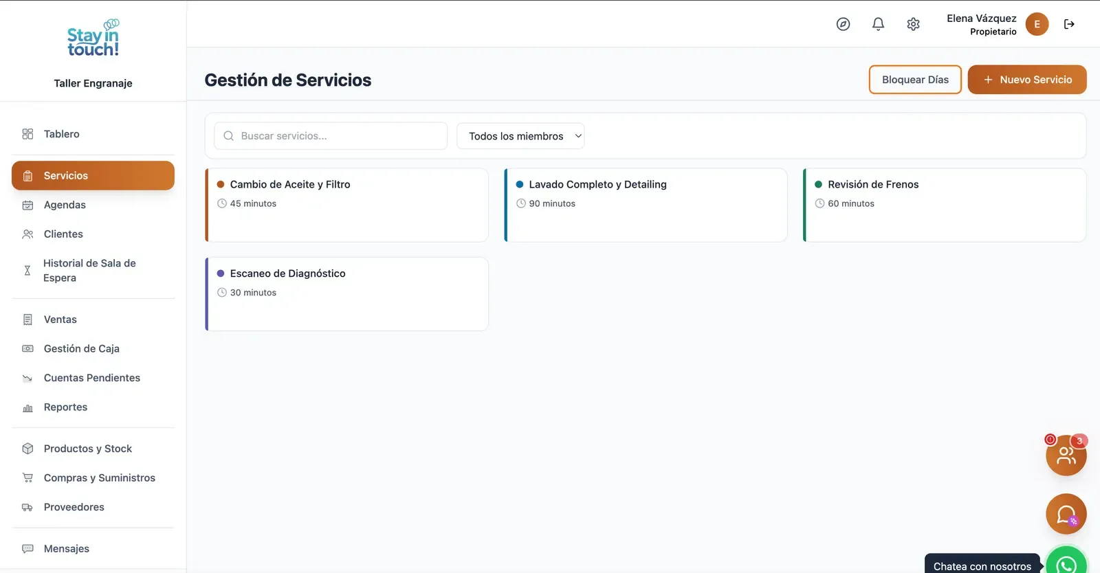This screenshot has height=573, width=1100.
Task: Click the 45 minutos duration text
Action: [253, 203]
